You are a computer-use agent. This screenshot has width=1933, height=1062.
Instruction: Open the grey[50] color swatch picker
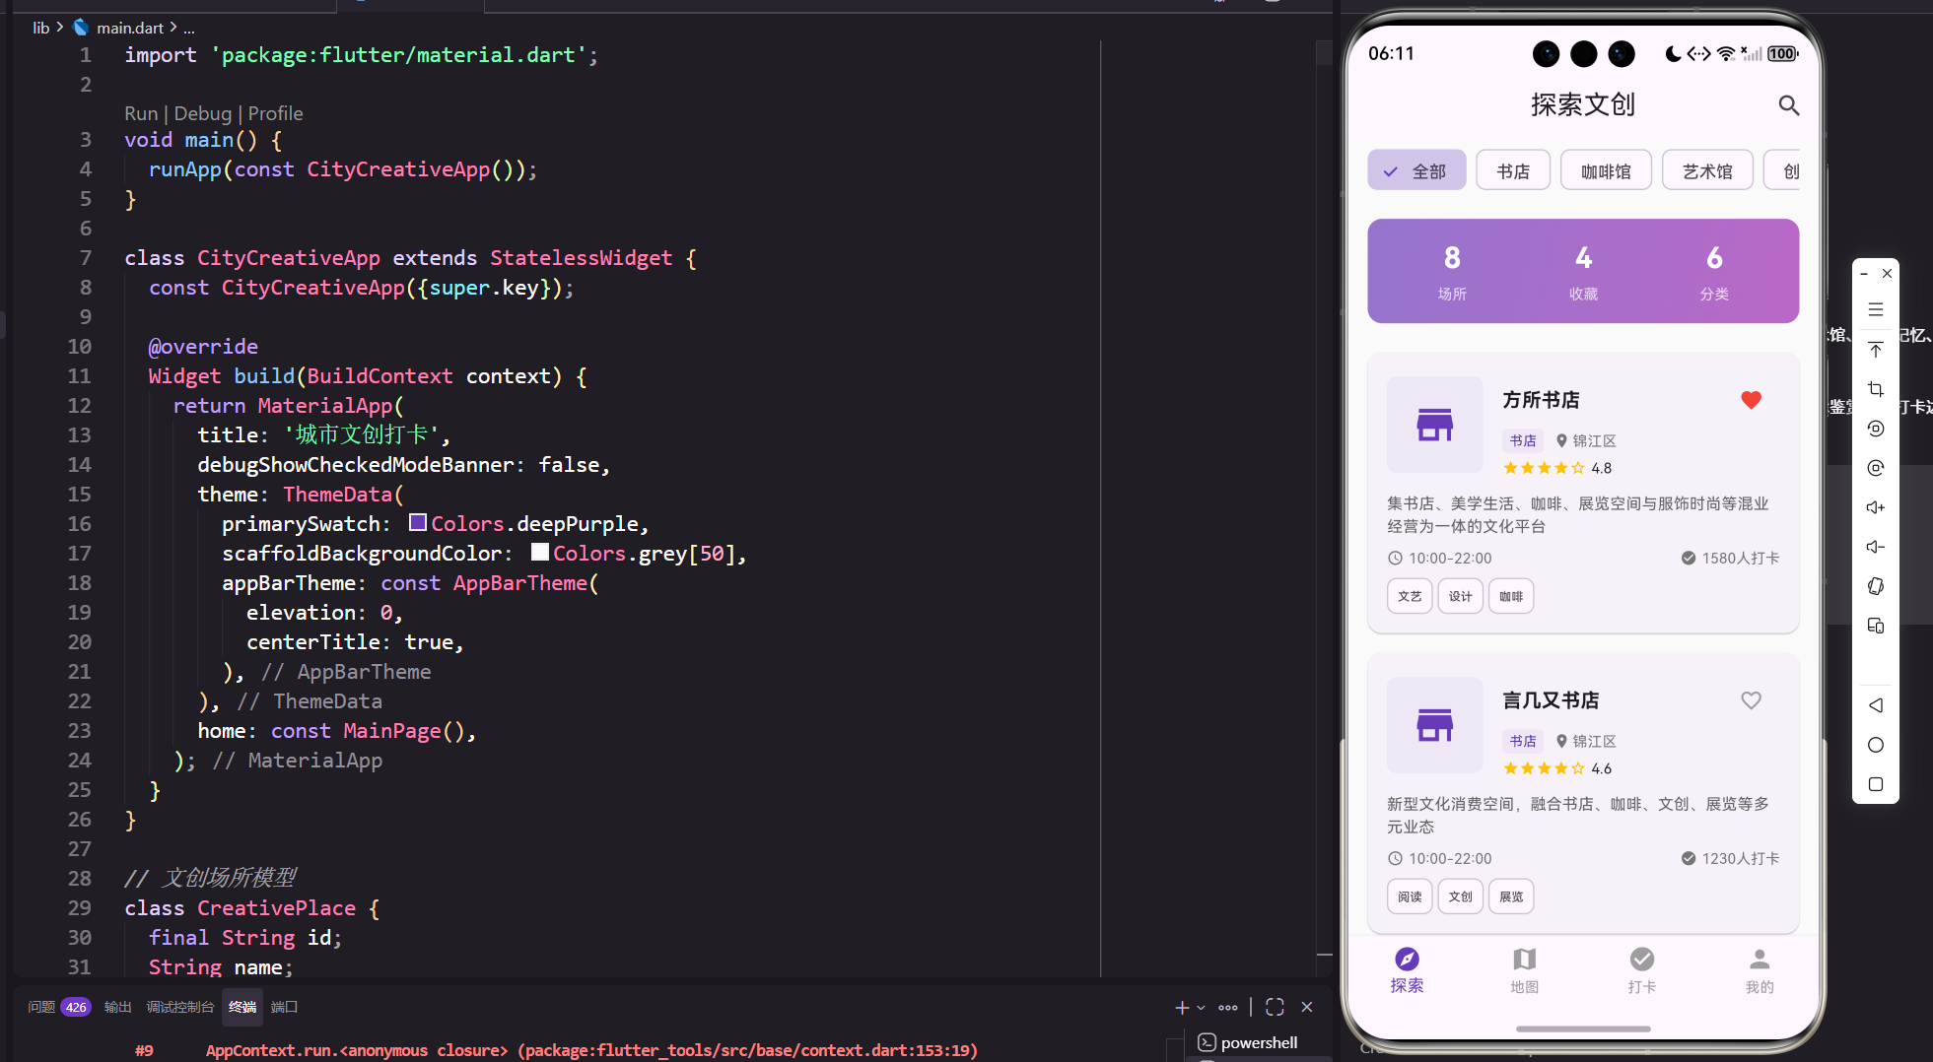[x=540, y=552]
